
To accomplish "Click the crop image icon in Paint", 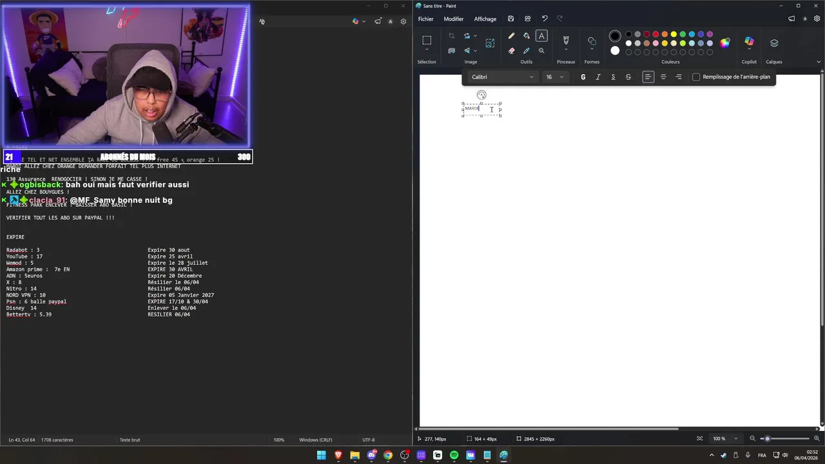I will coord(451,36).
